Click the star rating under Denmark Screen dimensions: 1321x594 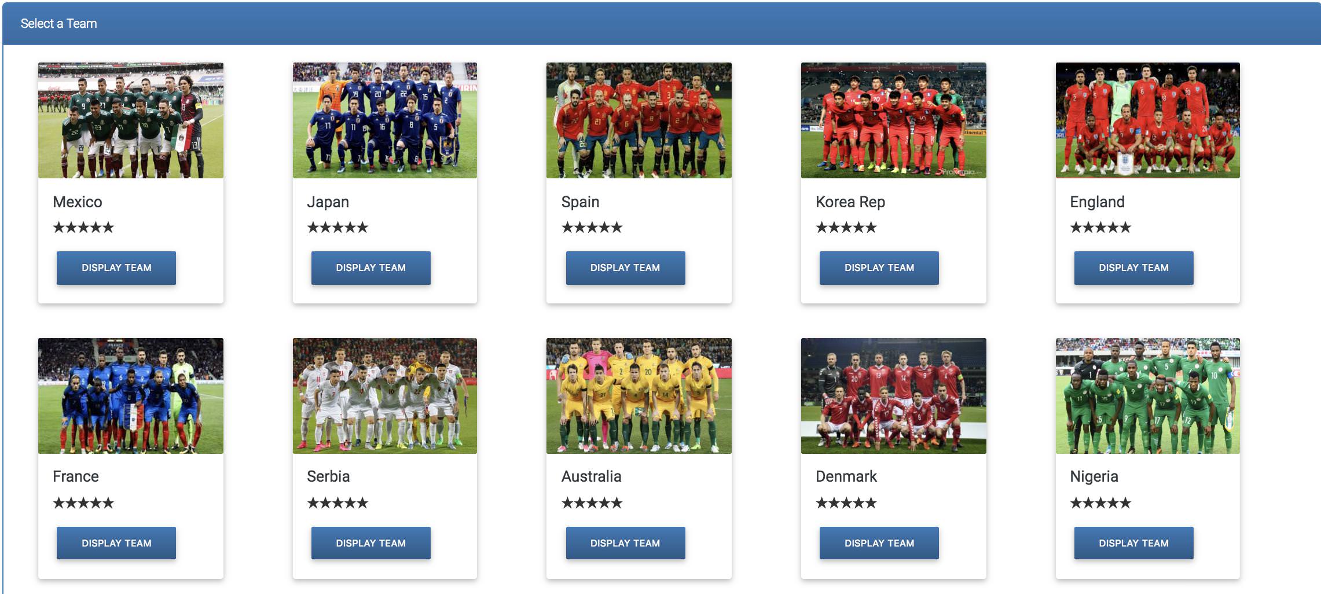pos(846,503)
